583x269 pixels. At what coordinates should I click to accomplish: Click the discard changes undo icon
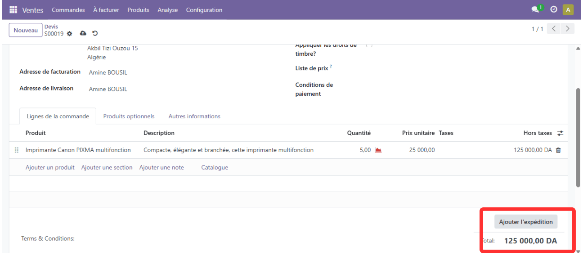[95, 33]
